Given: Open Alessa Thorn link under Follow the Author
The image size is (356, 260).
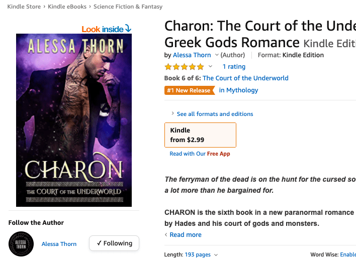Looking at the screenshot, I should click(59, 244).
